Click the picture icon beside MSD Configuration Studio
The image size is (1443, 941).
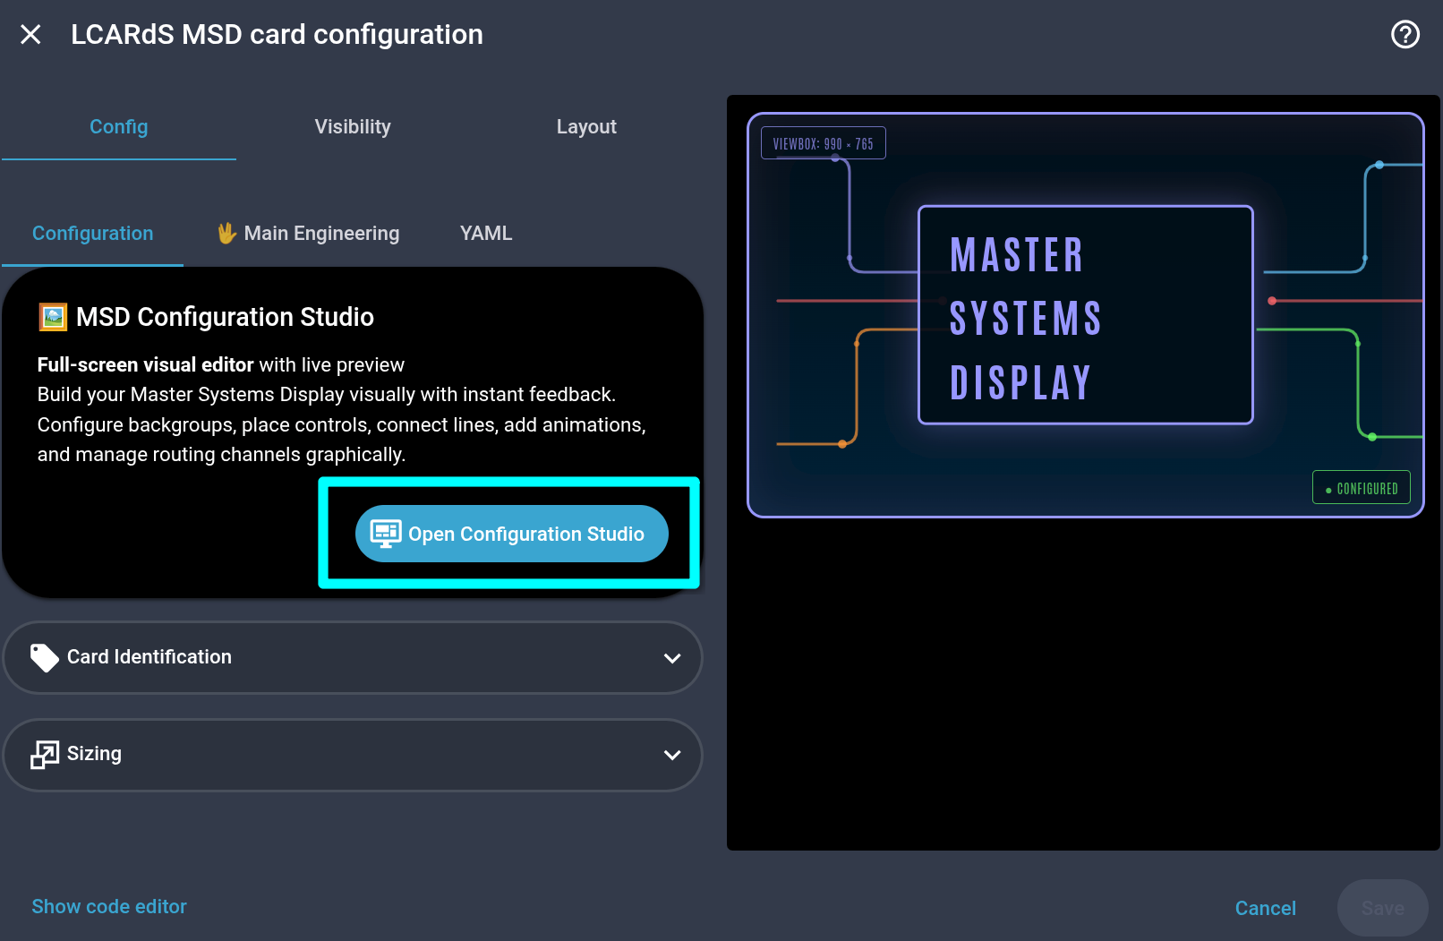pos(53,317)
